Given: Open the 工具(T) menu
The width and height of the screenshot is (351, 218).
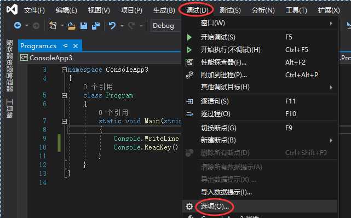Looking at the screenshot, I should (296, 10).
